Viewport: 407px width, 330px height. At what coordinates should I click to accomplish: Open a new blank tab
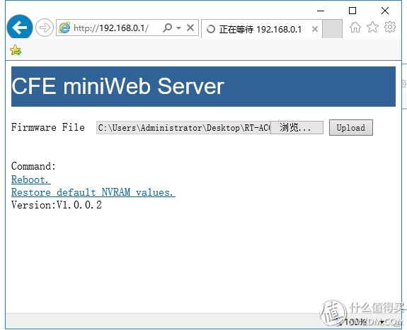point(332,29)
